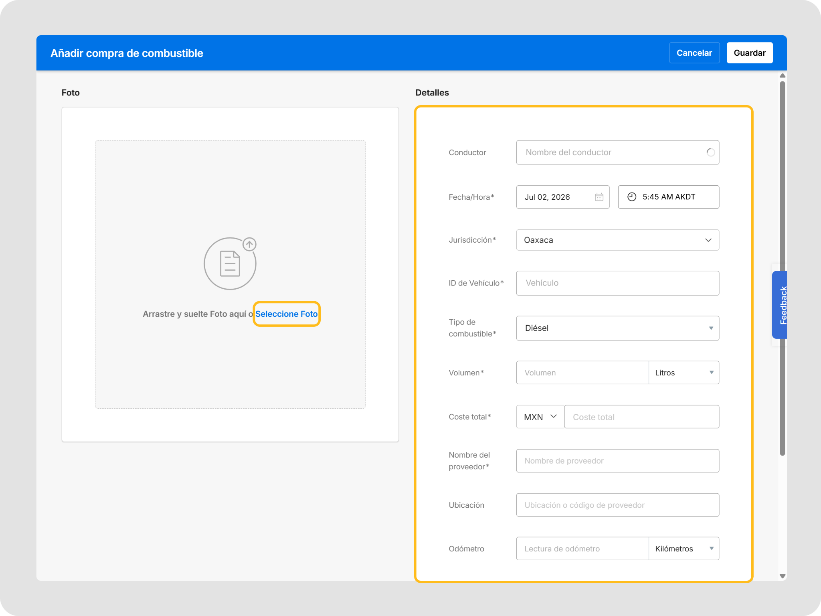Click the vertical scrollbar thumb
Viewport: 821px width, 616px height.
point(783,269)
